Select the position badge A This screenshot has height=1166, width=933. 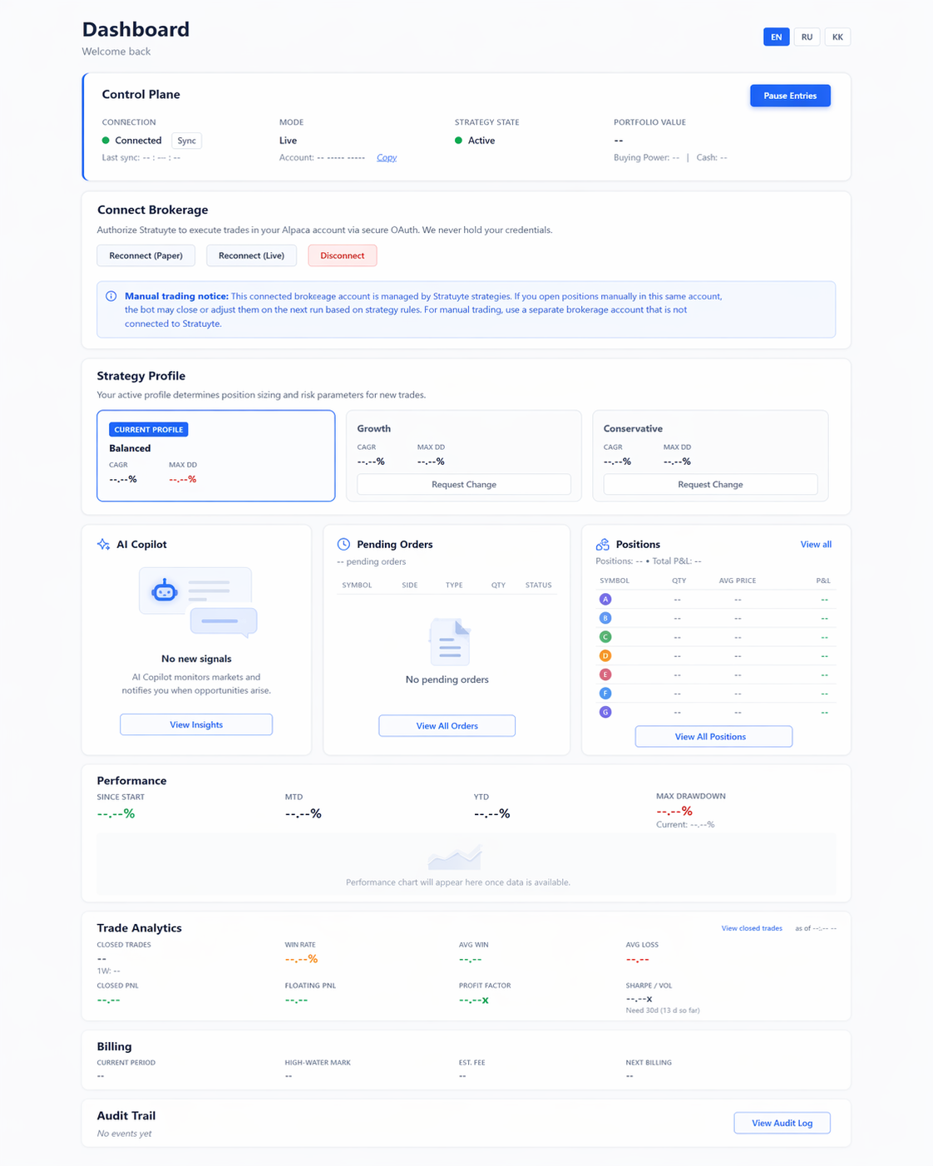coord(605,600)
